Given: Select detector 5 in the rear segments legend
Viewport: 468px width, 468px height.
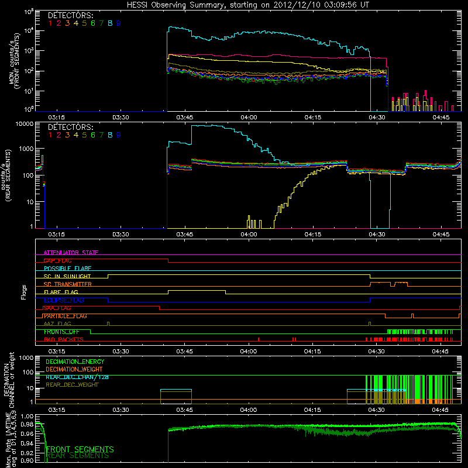Looking at the screenshot, I should [x=84, y=135].
